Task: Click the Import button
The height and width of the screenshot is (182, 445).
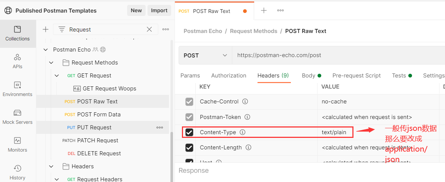Action: pos(159,10)
